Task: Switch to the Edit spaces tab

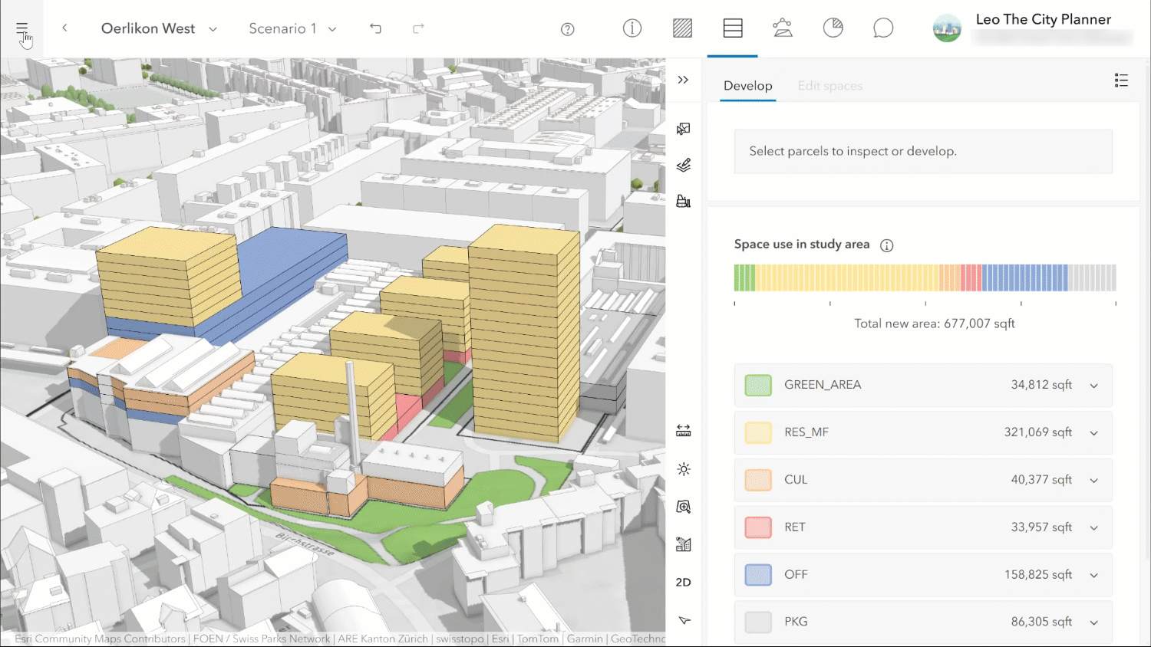Action: 829,86
